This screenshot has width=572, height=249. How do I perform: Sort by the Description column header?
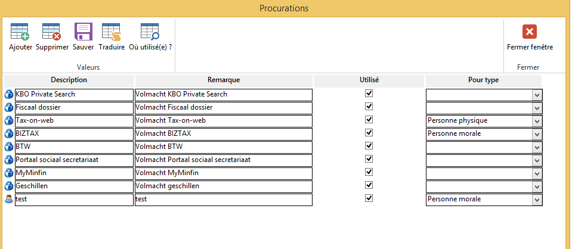[x=69, y=80]
